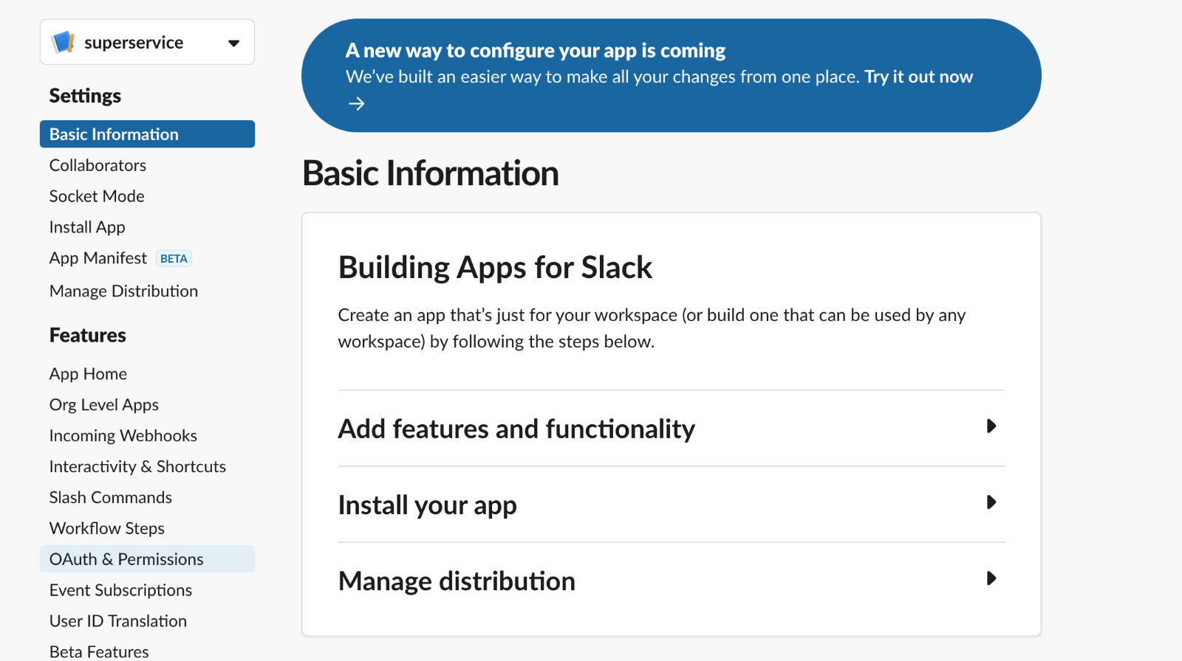Navigate to Manage Distribution in sidebar

[x=123, y=291]
